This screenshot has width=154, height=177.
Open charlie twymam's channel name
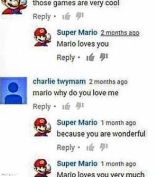coord(59,81)
